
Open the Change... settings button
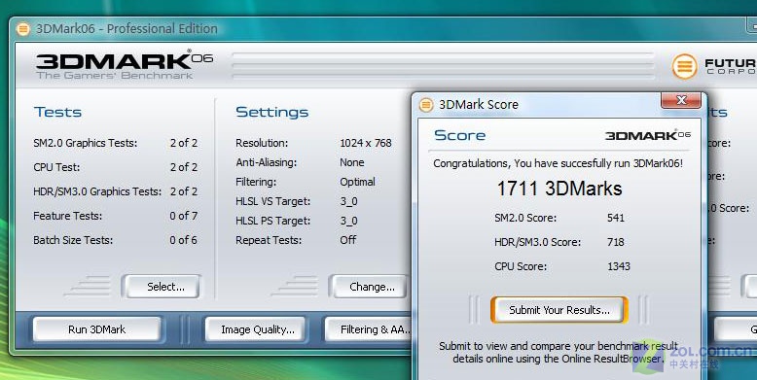pyautogui.click(x=369, y=287)
